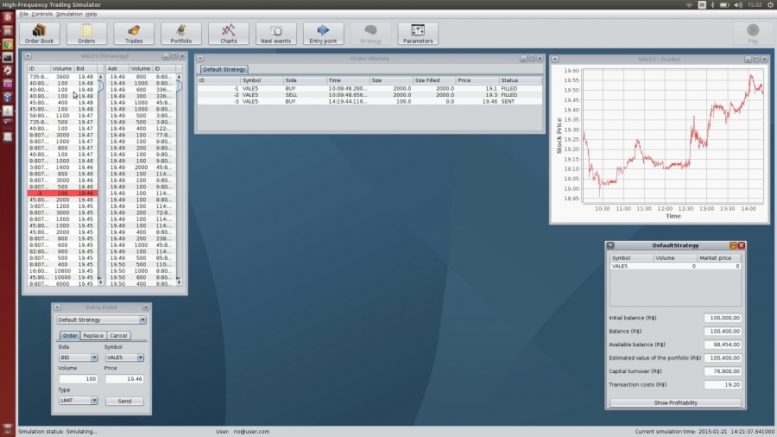This screenshot has height=437, width=777.
Task: Select order -2 SELL row in Order History
Action: (x=370, y=95)
